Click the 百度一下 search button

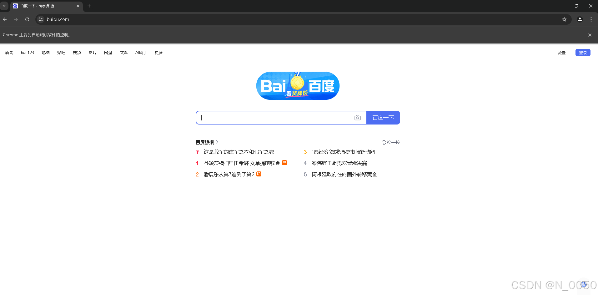click(383, 118)
